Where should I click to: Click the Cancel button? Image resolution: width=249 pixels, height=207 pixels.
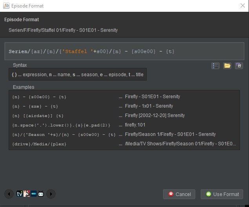(x=179, y=194)
